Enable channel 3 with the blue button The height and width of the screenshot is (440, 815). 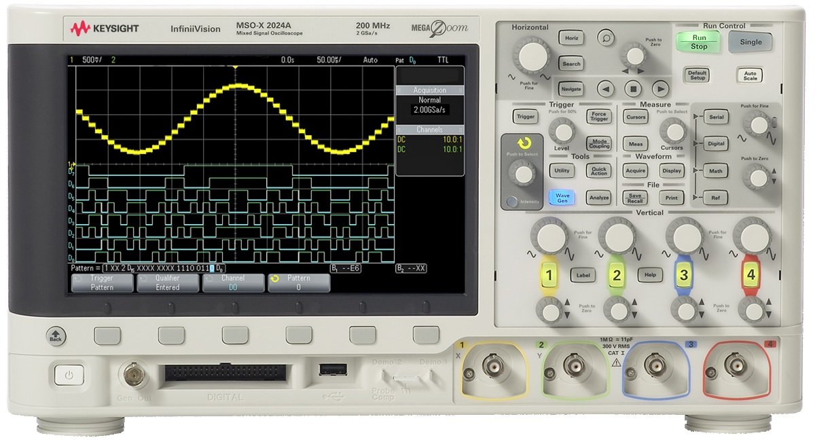(x=683, y=275)
